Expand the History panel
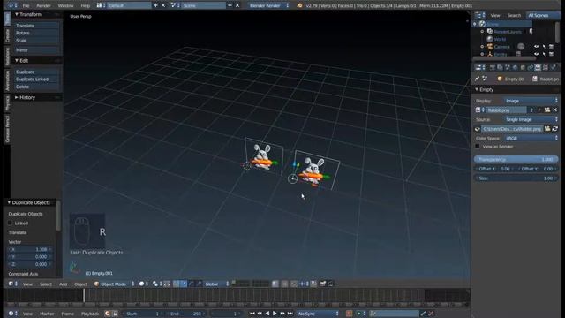This screenshot has width=565, height=318. pos(17,97)
